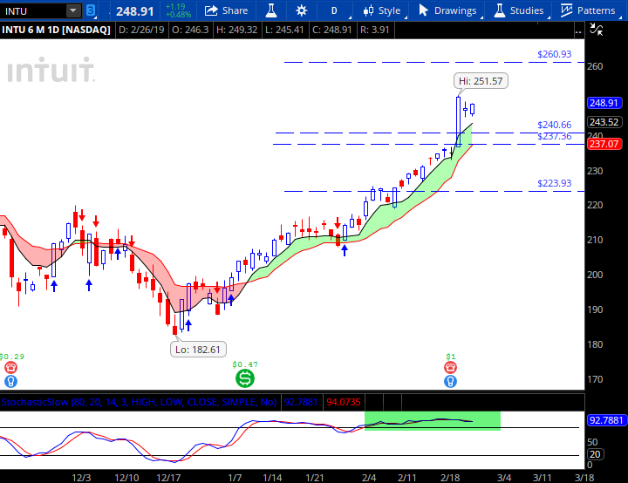Click the 20 level tag on stochastic axis

(595, 454)
